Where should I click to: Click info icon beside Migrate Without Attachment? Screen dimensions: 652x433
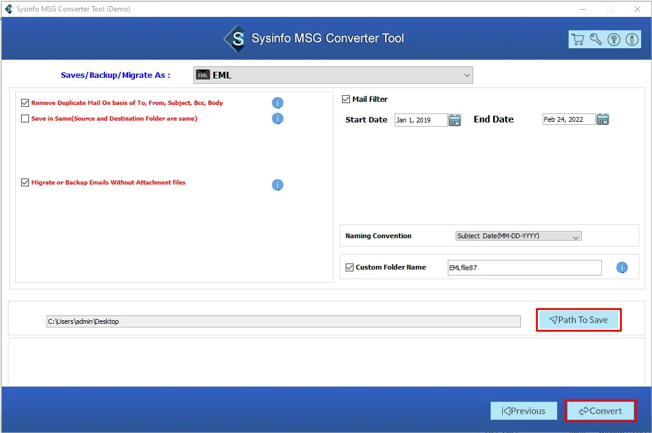coord(277,185)
